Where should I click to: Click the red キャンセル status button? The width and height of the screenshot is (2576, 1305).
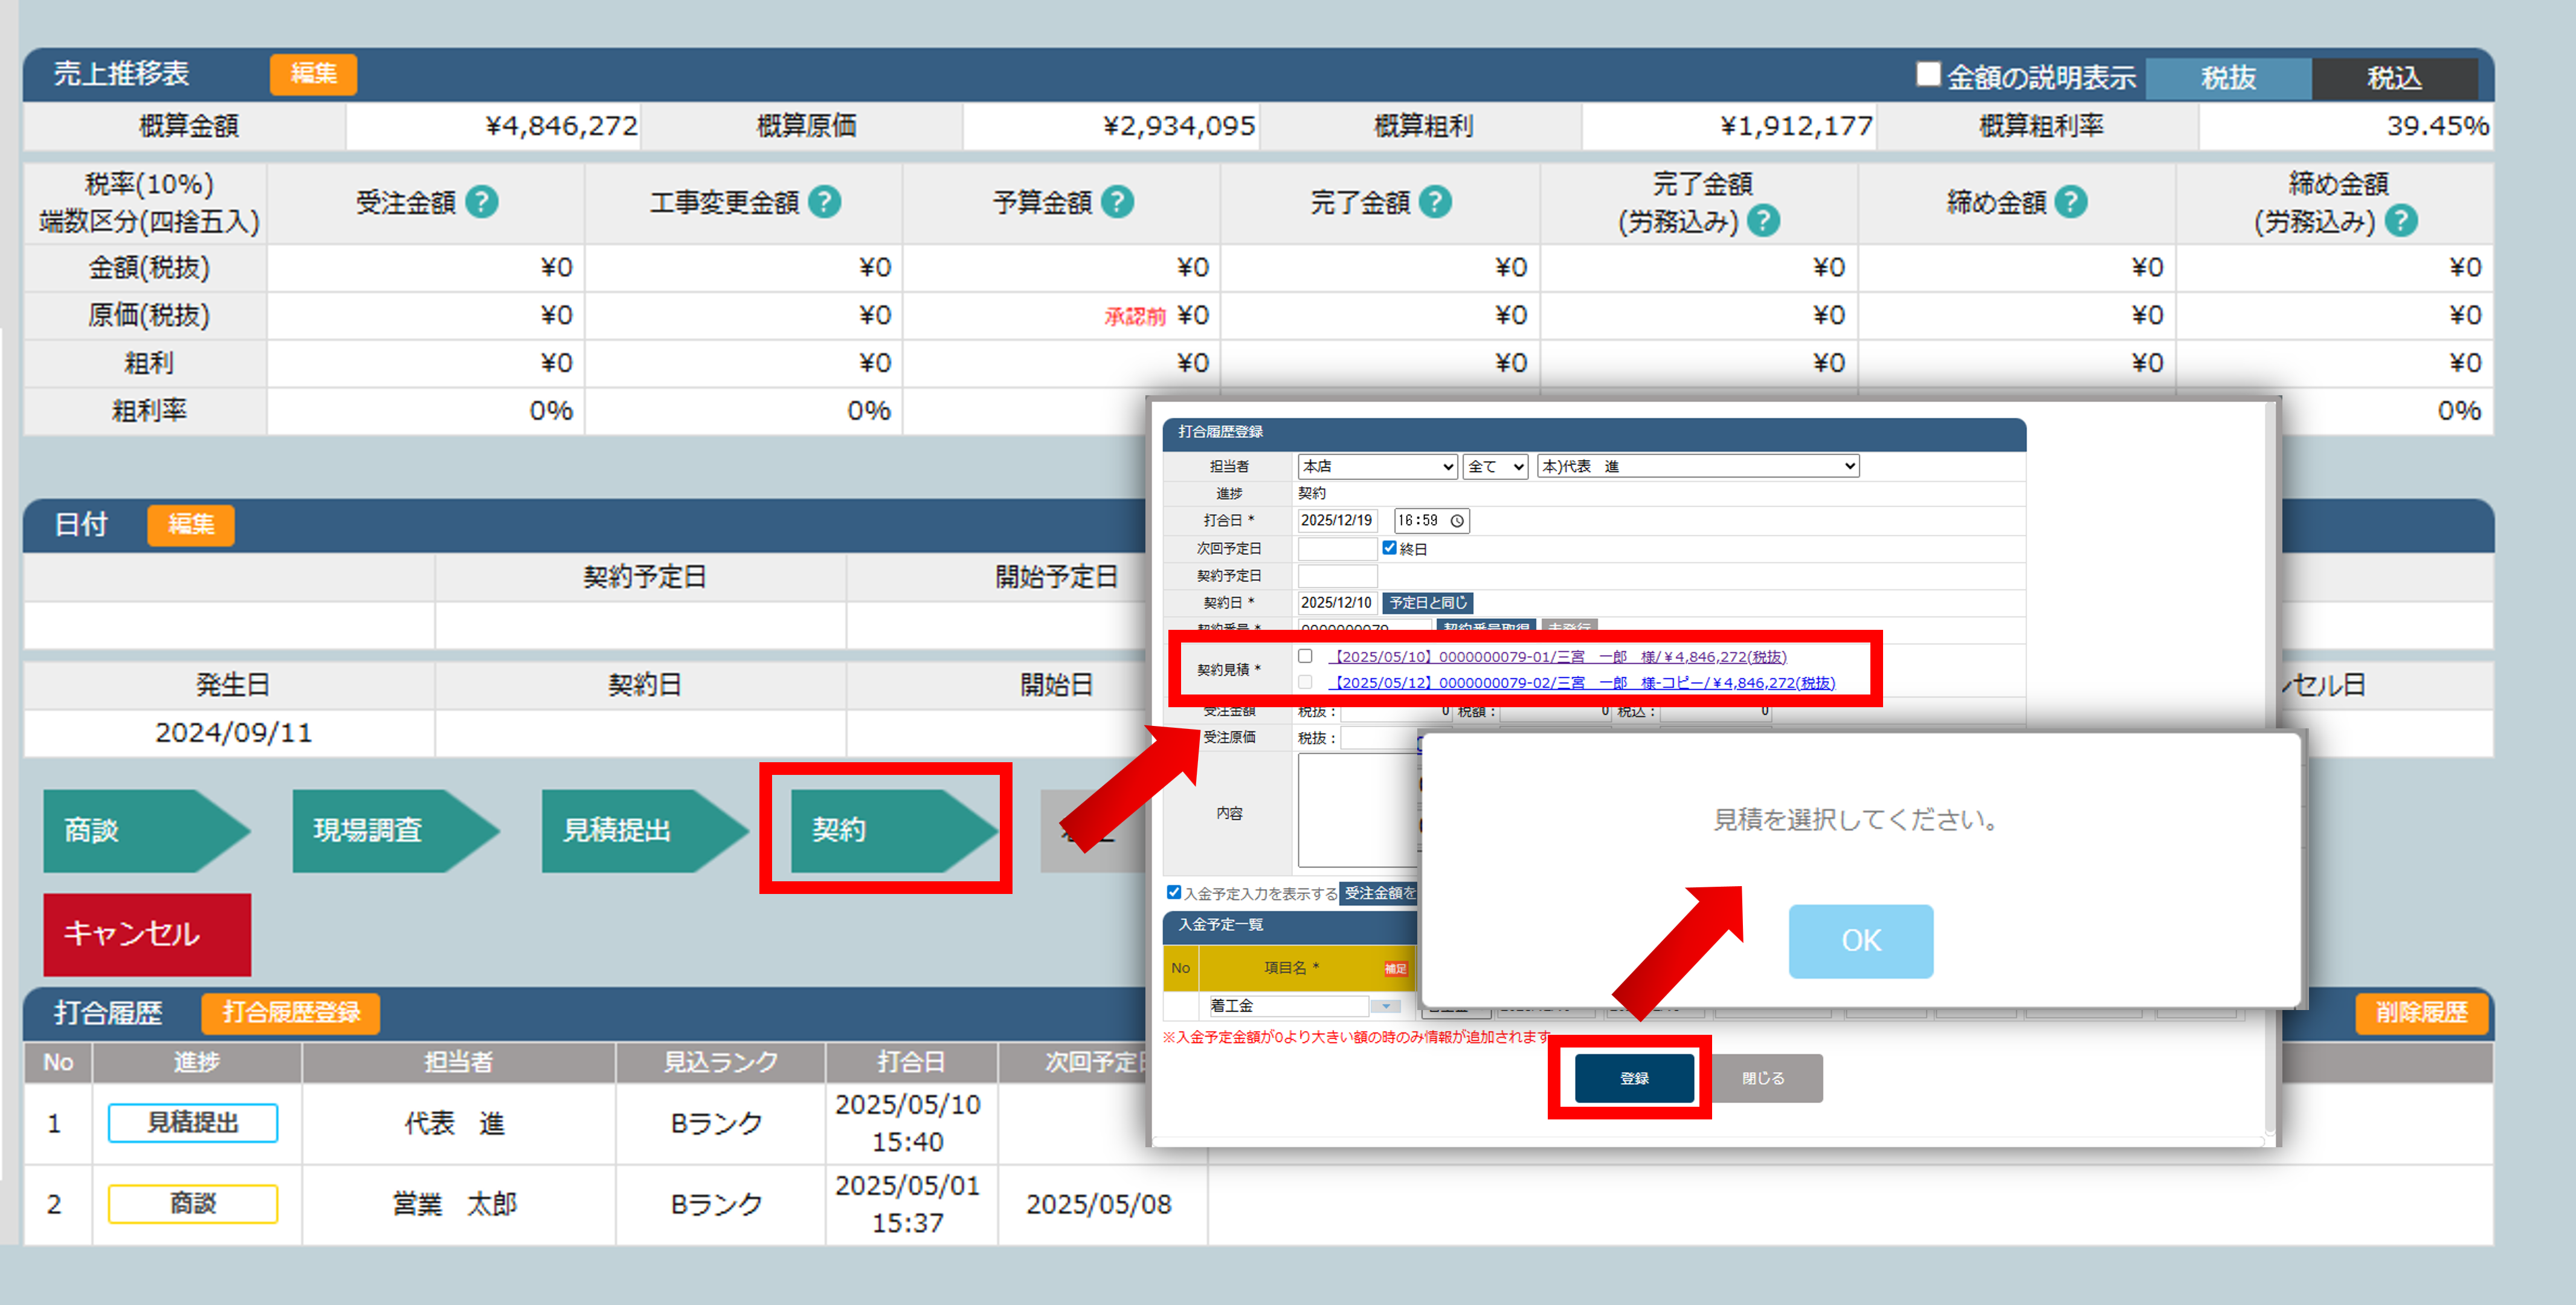[147, 934]
